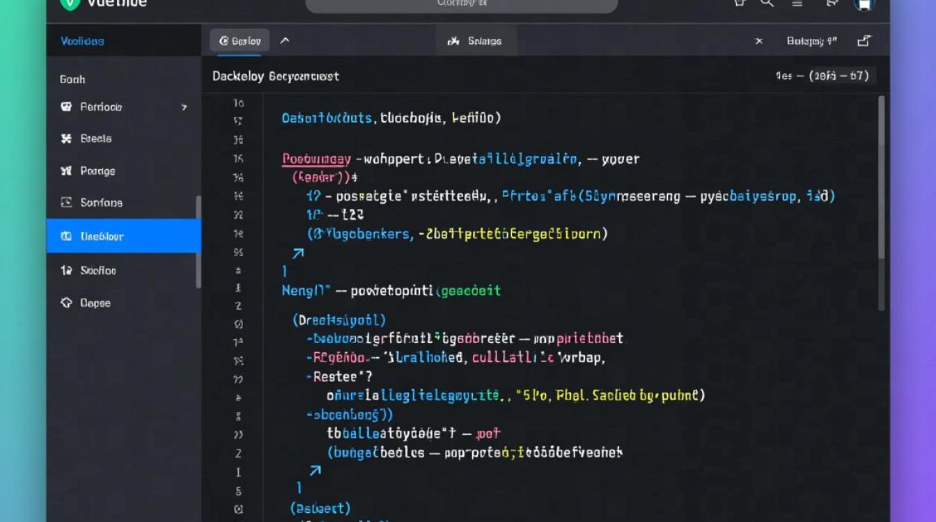Switch to the "Gsoloy" tab

[x=240, y=41]
